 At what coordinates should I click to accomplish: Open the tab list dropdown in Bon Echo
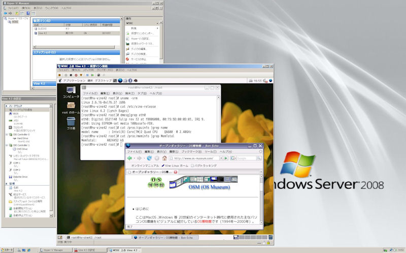click(261, 172)
